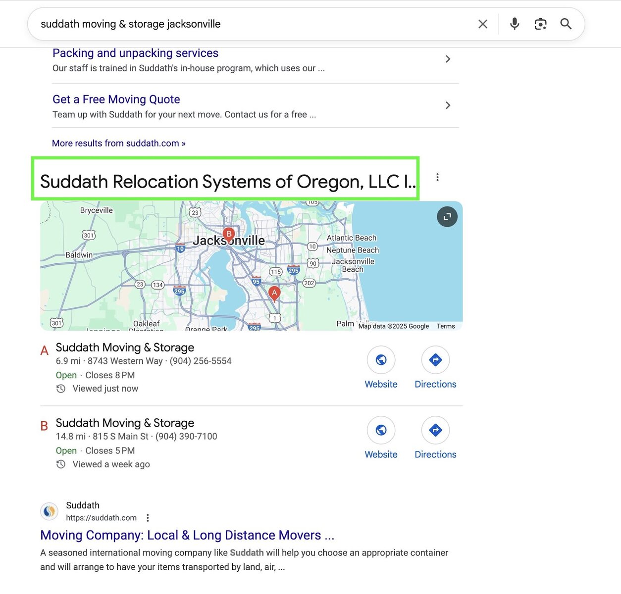This screenshot has height=594, width=621.
Task: Click the Jacksonville city label on the map
Action: click(x=229, y=241)
